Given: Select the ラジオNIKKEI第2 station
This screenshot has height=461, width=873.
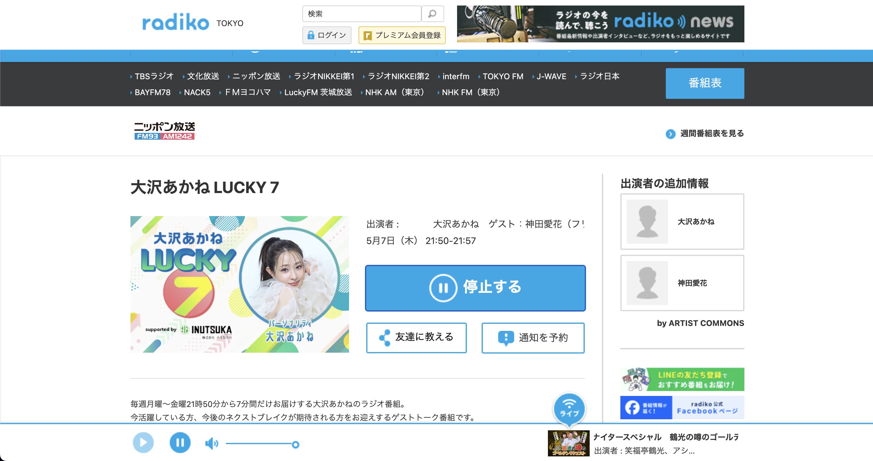Looking at the screenshot, I should (x=398, y=76).
